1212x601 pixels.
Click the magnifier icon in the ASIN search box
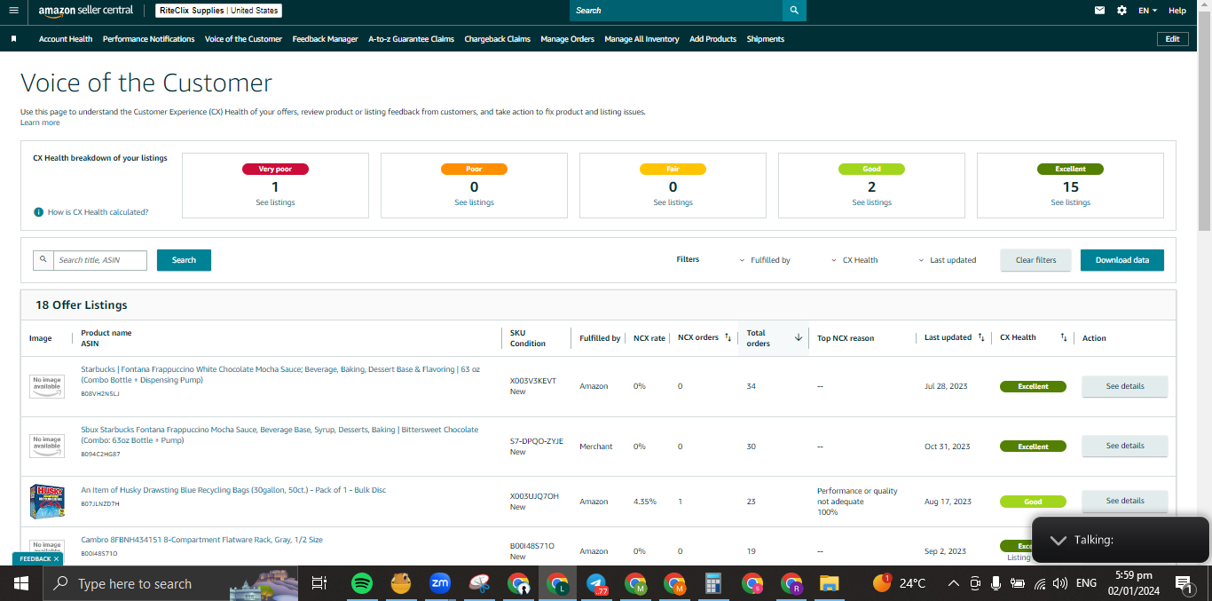(x=43, y=260)
